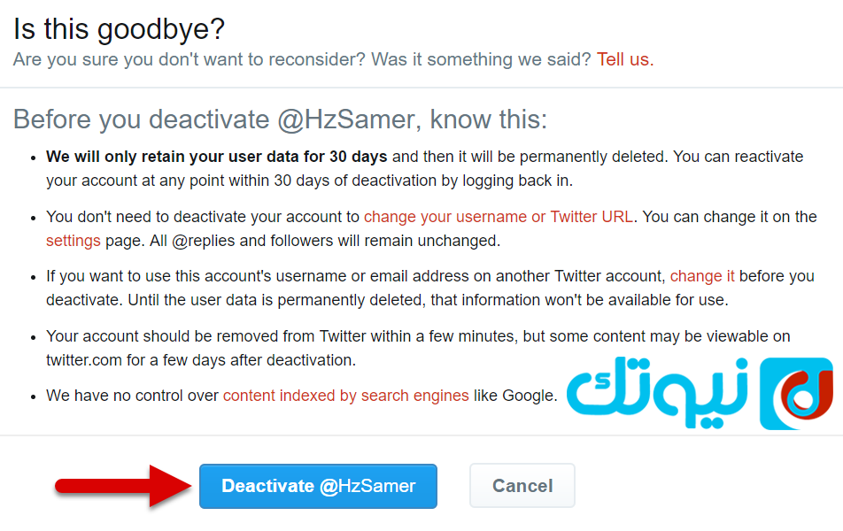Click the '@replies and followers will remain' sentence
The image size is (843, 531).
click(x=325, y=241)
